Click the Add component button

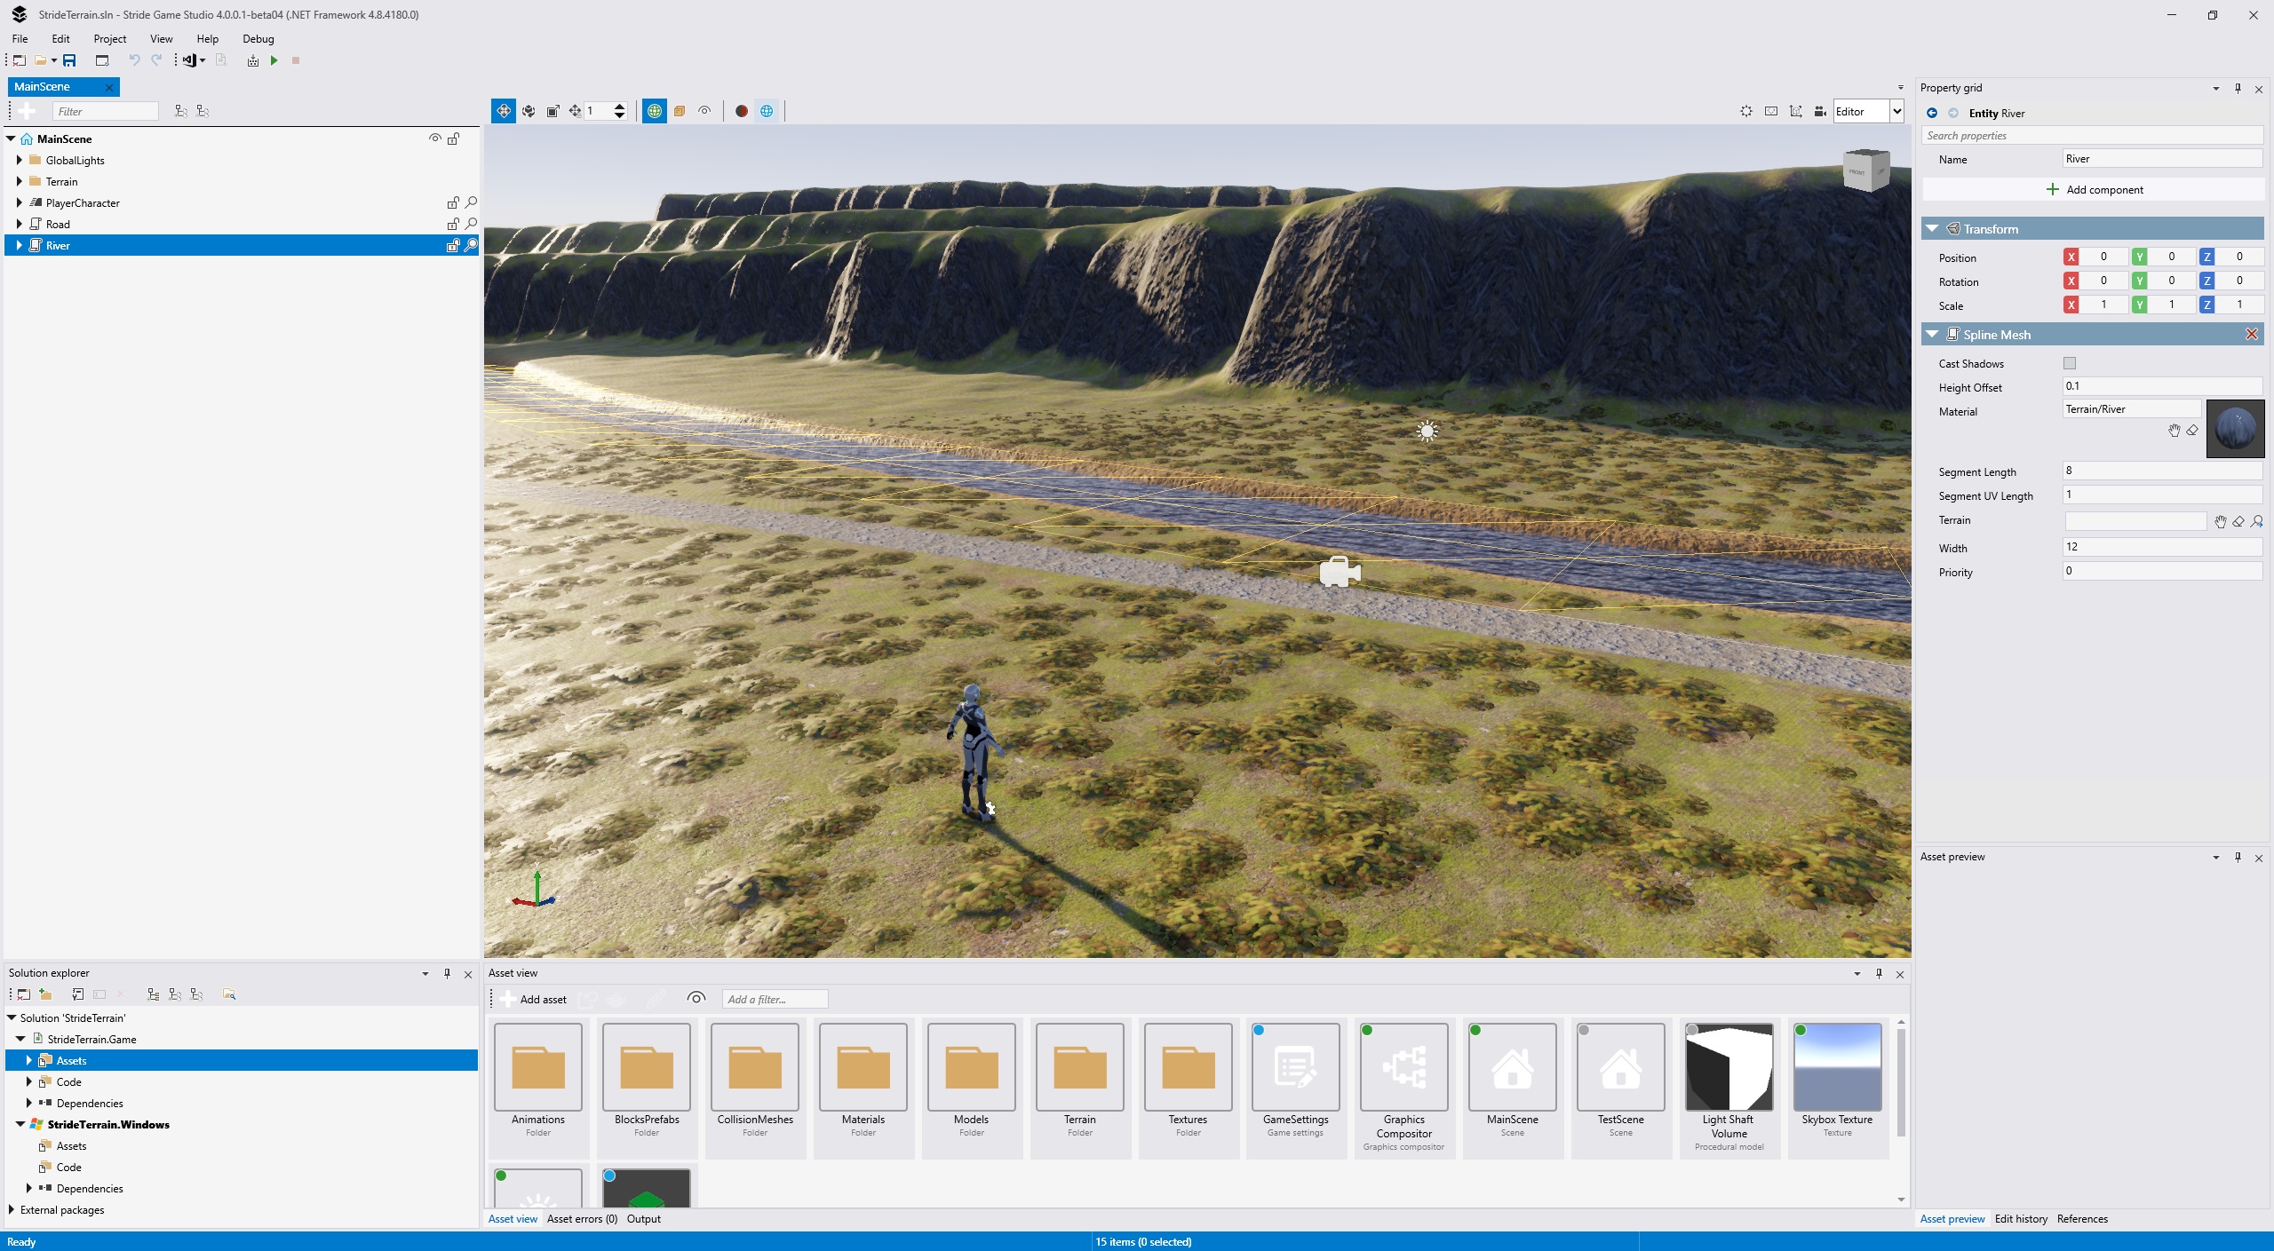(x=2094, y=190)
